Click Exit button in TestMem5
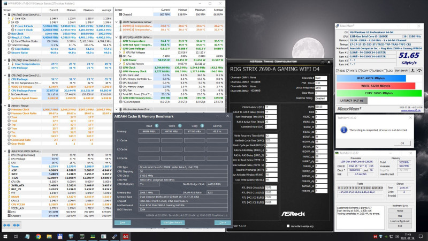Screen dimensions: 428x241 pyautogui.click(x=400, y=226)
